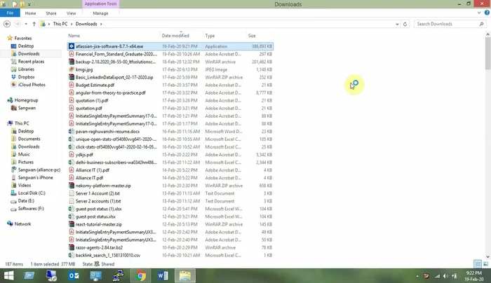Select angular-from-theory-to-practice.pdf
491x283 pixels.
pyautogui.click(x=111, y=92)
